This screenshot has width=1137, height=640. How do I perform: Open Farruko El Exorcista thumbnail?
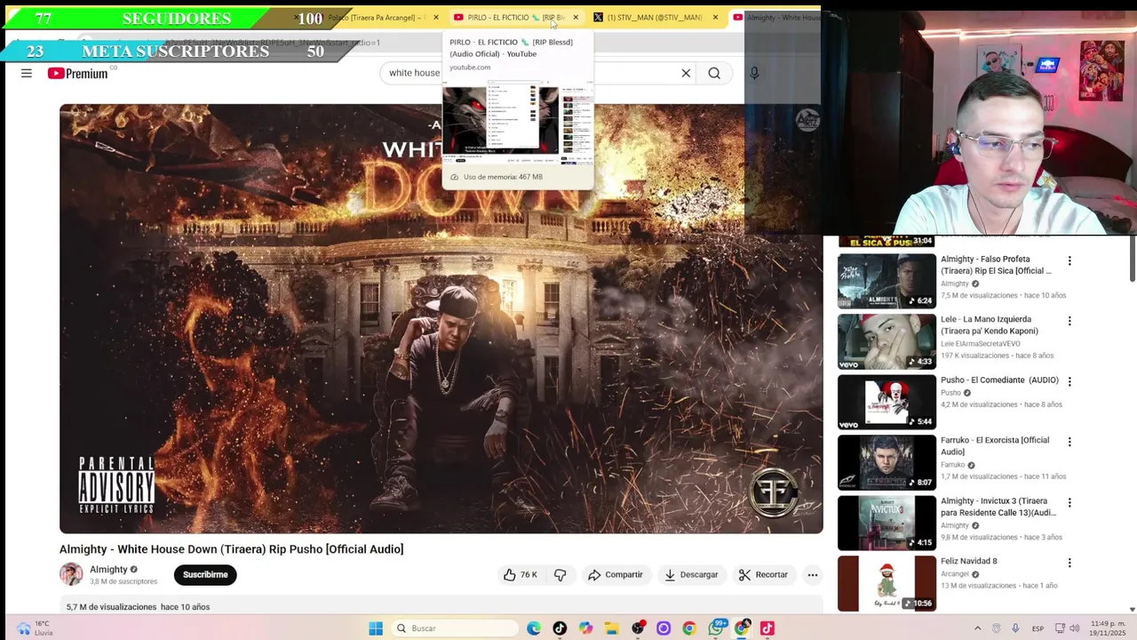point(887,462)
